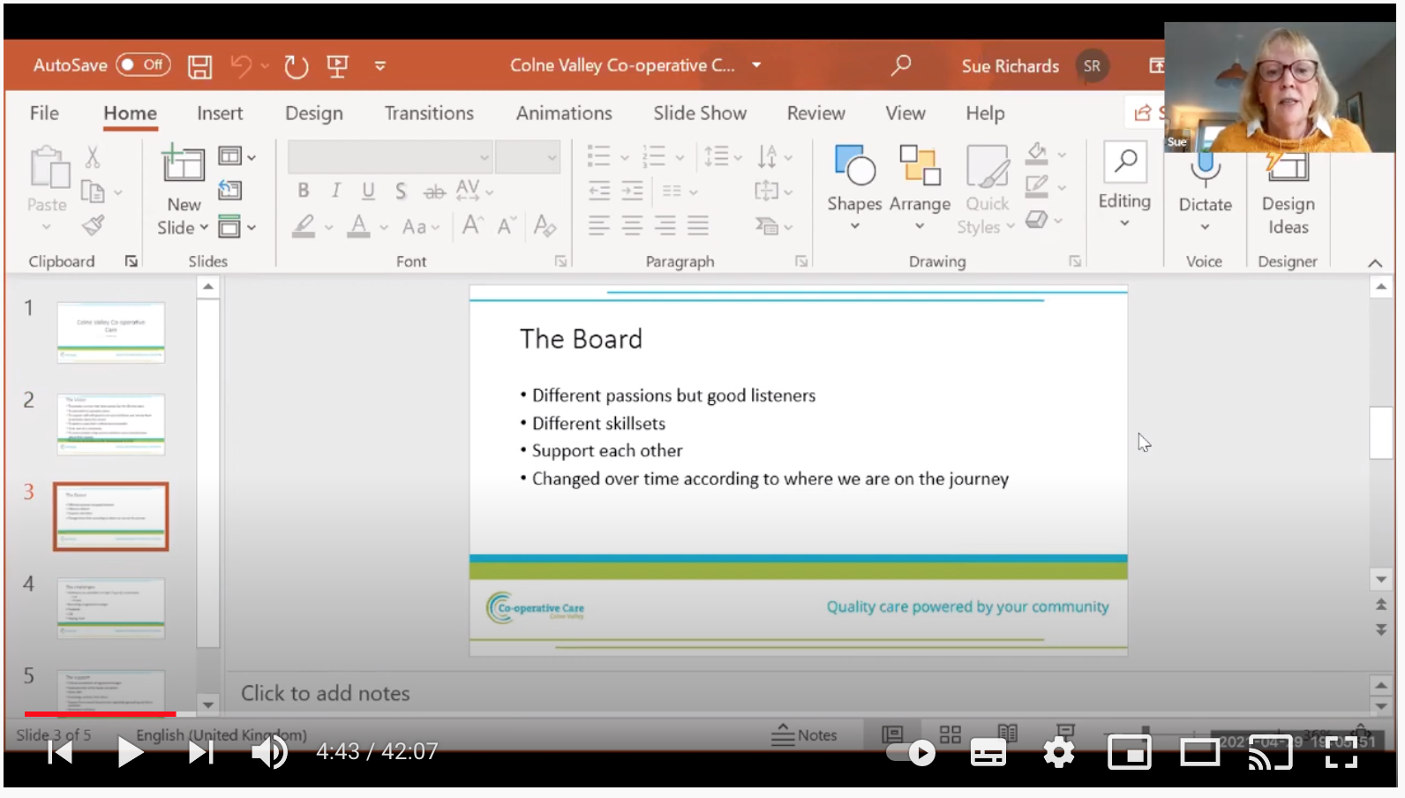Click the New Slide icon
The height and width of the screenshot is (798, 1405).
183,164
